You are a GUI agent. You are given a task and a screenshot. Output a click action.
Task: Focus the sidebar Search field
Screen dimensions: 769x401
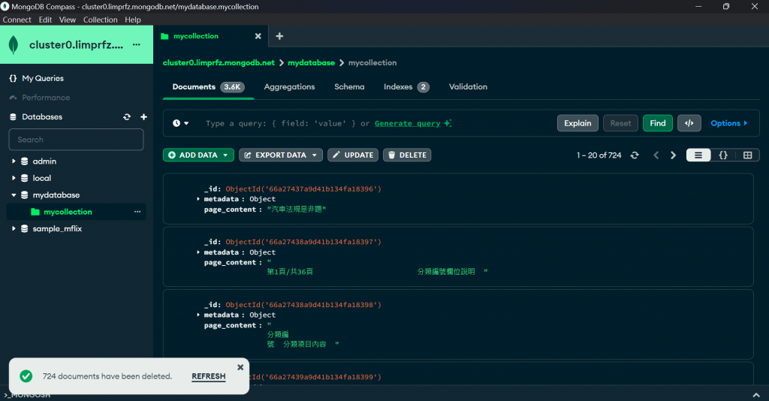pyautogui.click(x=76, y=140)
